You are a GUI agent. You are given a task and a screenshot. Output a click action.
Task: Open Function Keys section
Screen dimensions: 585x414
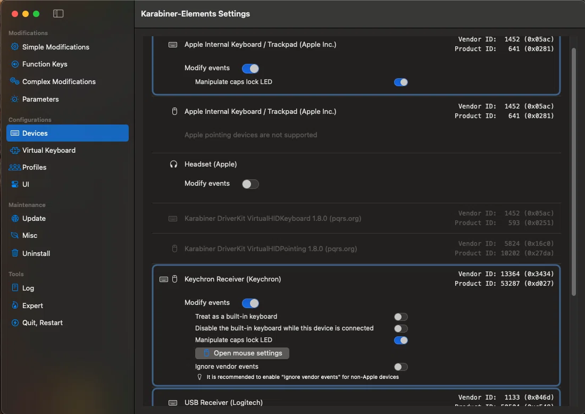click(x=68, y=64)
